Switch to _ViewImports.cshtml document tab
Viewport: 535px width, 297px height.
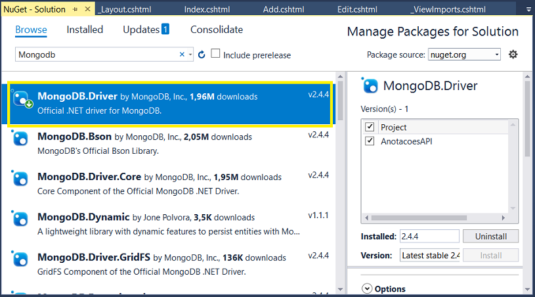448,10
